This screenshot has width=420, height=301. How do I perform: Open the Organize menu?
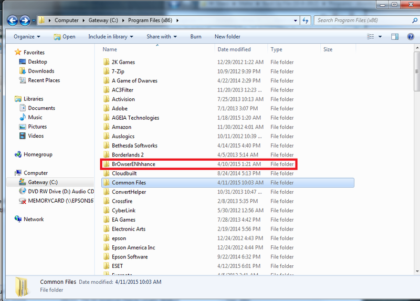click(27, 37)
